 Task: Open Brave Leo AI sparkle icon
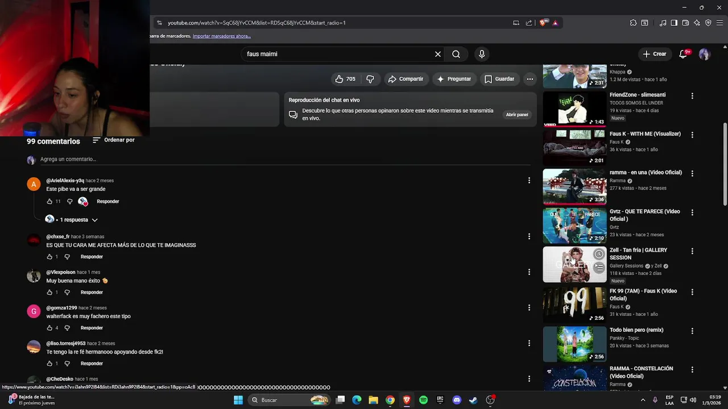tap(697, 23)
